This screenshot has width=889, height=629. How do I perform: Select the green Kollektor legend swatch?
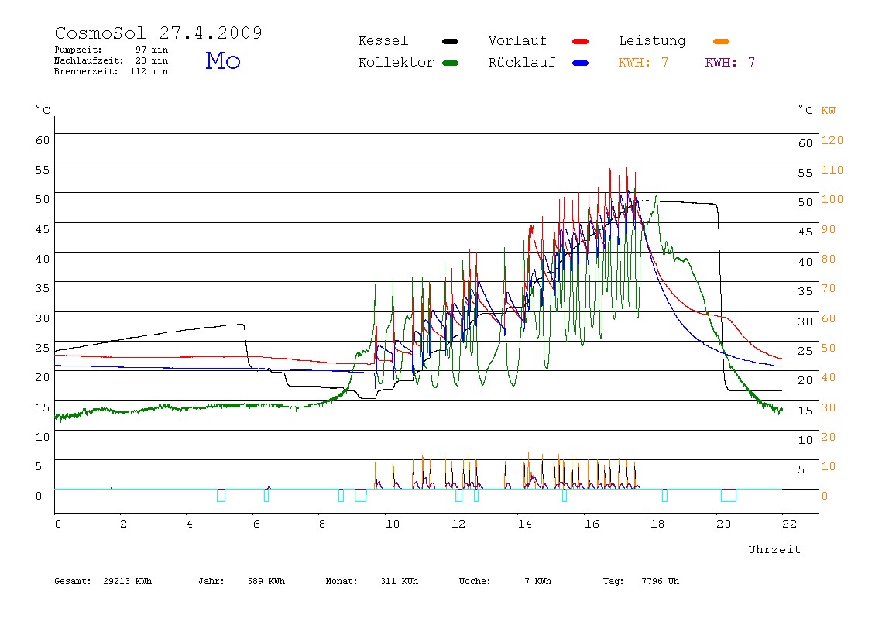click(x=450, y=63)
